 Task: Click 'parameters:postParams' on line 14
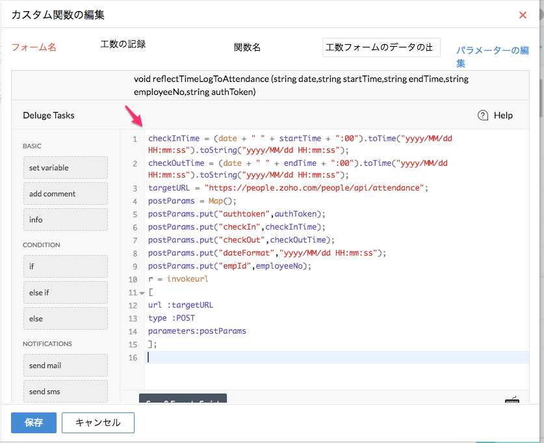pos(197,331)
